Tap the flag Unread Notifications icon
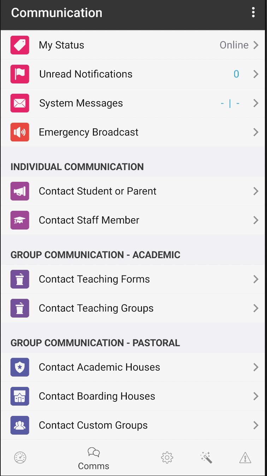267x476 pixels. pyautogui.click(x=20, y=74)
